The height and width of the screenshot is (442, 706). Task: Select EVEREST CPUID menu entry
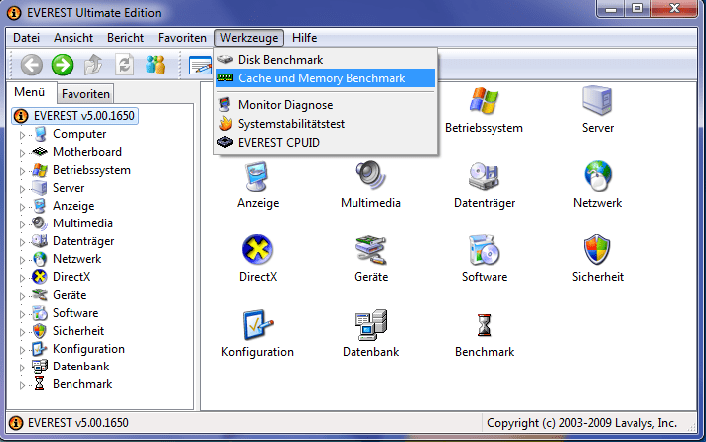326,143
